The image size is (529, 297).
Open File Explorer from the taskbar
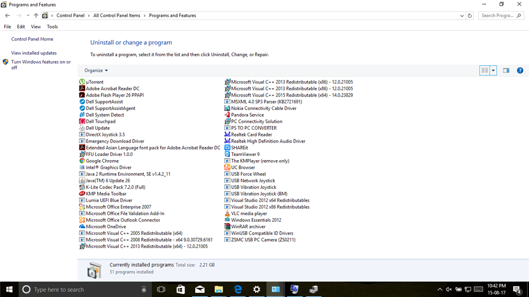(x=219, y=289)
